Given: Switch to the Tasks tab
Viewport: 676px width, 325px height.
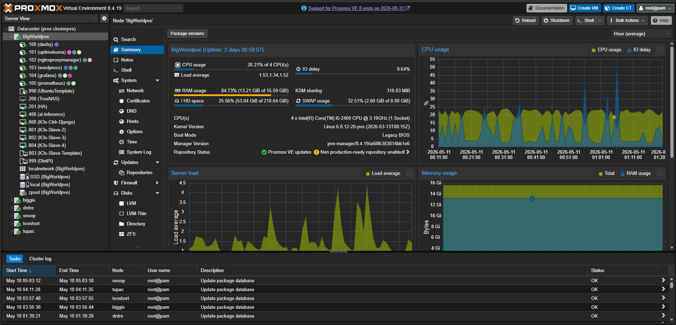Looking at the screenshot, I should 15,259.
